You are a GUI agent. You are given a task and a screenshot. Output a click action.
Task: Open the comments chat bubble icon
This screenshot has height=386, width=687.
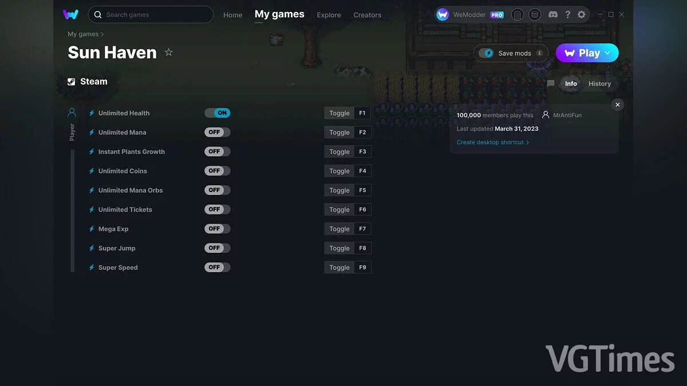[x=551, y=83]
